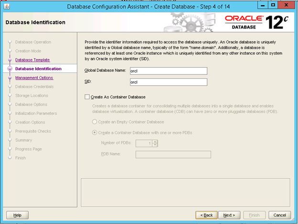Image resolution: width=298 pixels, height=224 pixels.
Task: Go back with the Back button
Action: click(x=207, y=215)
